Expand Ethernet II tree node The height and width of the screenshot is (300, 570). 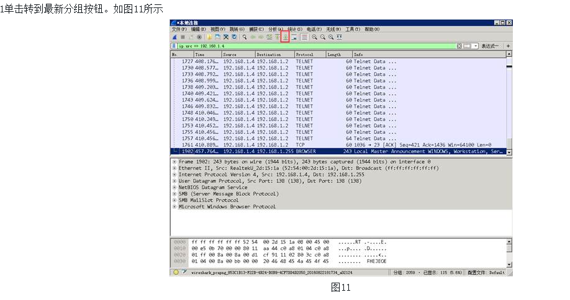[174, 169]
